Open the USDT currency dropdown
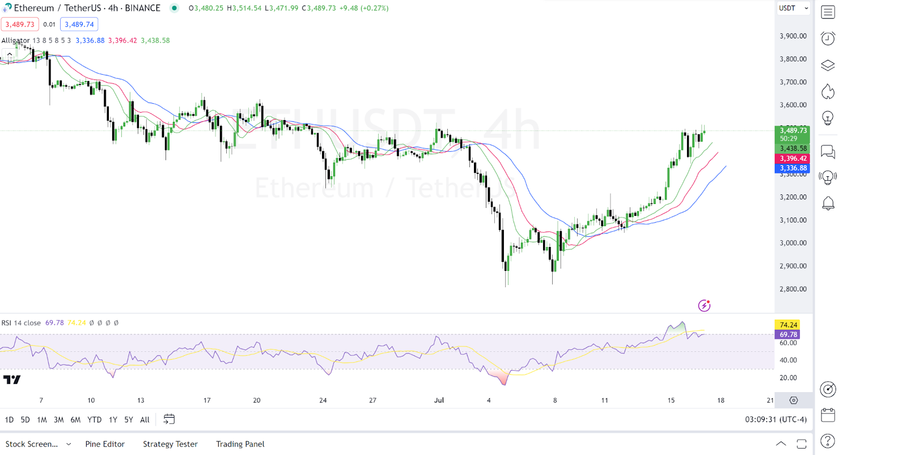This screenshot has height=455, width=907. pos(793,8)
